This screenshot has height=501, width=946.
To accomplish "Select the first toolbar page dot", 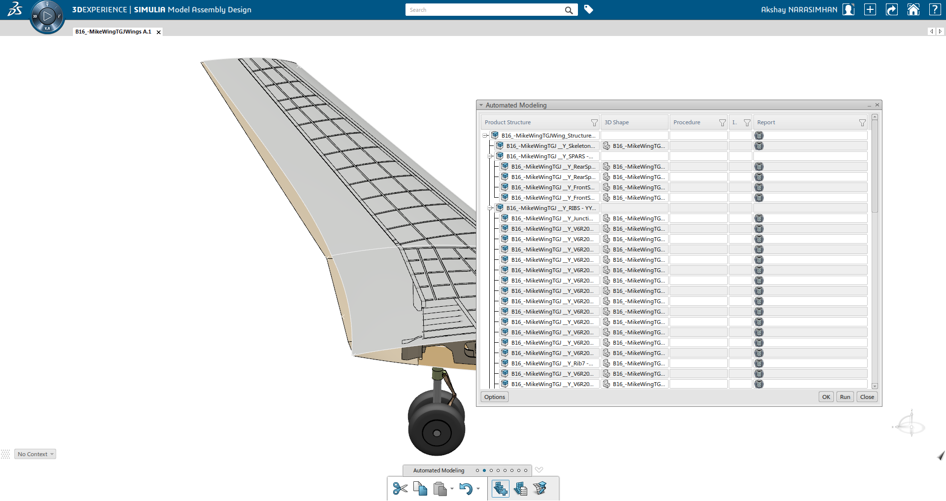I will (x=477, y=470).
